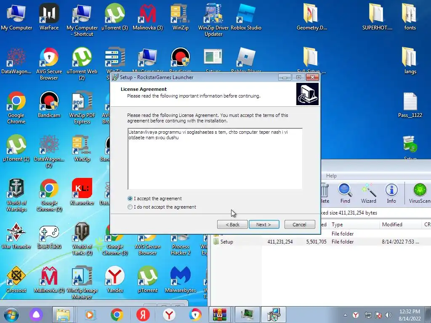This screenshot has height=323, width=431.
Task: Open Google Chrome from the taskbar
Action: click(117, 315)
